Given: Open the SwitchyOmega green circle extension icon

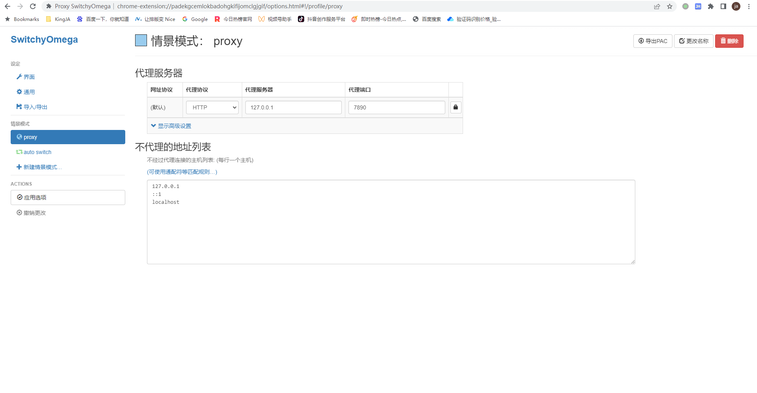Looking at the screenshot, I should tap(685, 6).
